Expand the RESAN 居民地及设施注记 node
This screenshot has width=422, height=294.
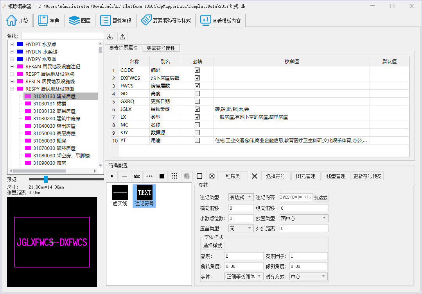12,66
